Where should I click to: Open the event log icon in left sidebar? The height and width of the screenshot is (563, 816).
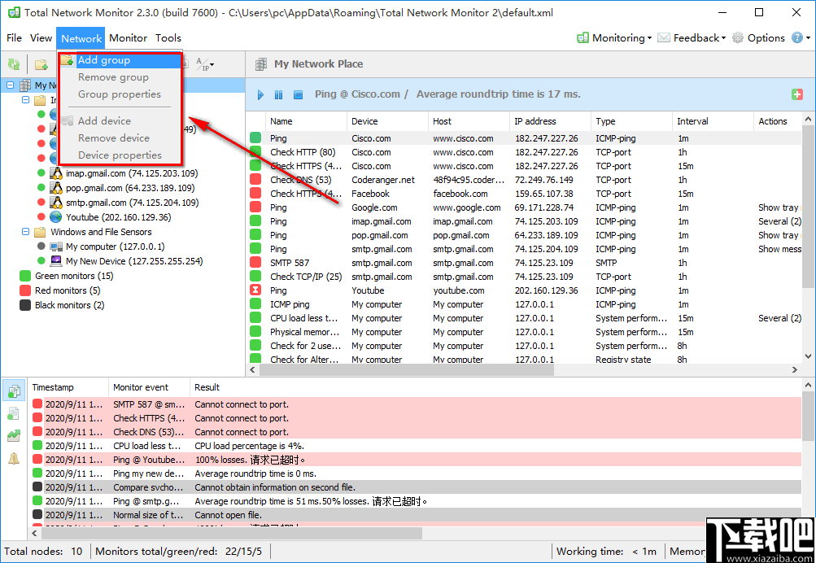tap(14, 391)
